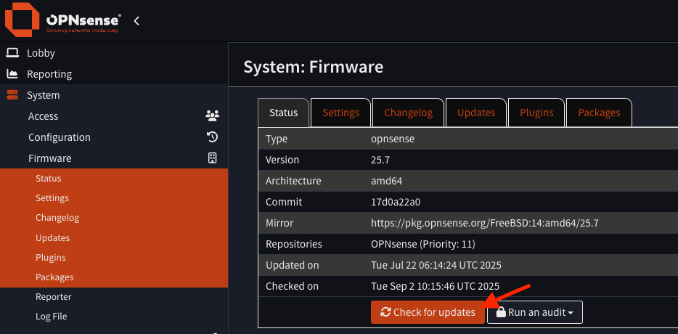This screenshot has height=334, width=678.
Task: Click the System server icon
Action: point(12,95)
